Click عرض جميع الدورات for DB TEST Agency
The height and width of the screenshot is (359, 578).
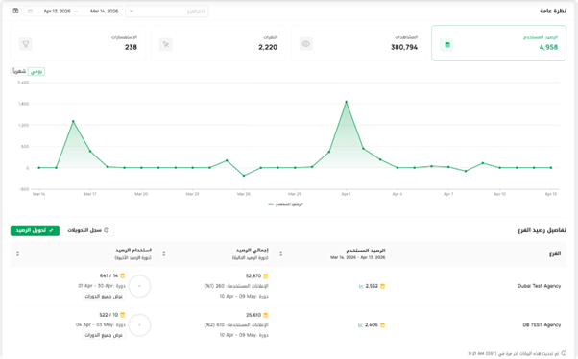[104, 335]
